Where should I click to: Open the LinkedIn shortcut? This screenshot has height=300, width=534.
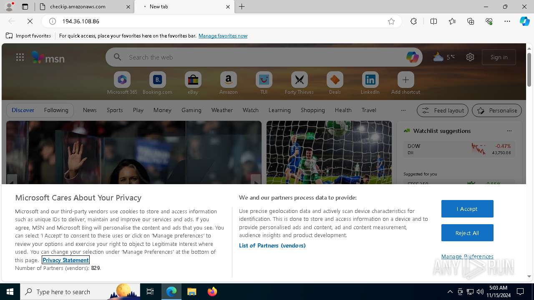(x=370, y=83)
